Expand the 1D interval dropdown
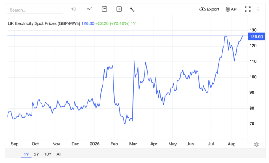 74,9
